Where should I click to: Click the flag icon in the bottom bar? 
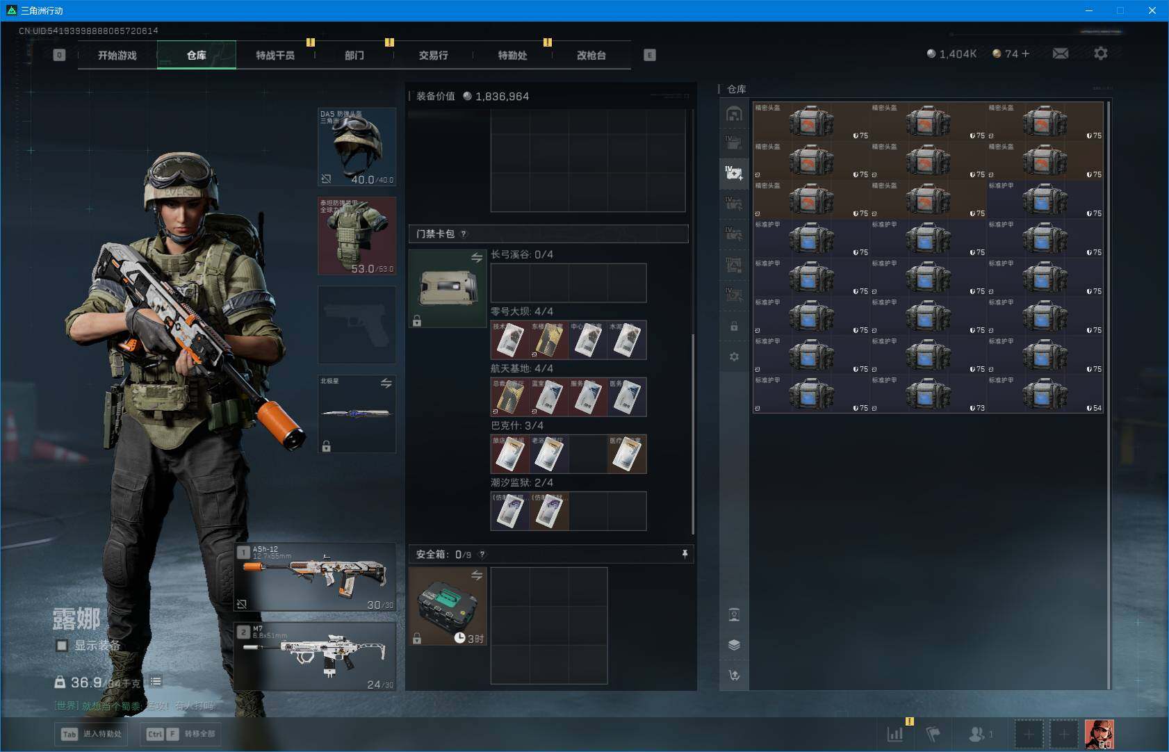(x=933, y=733)
